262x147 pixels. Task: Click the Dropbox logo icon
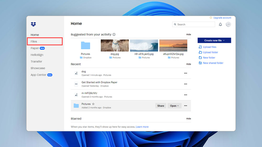coord(34,24)
